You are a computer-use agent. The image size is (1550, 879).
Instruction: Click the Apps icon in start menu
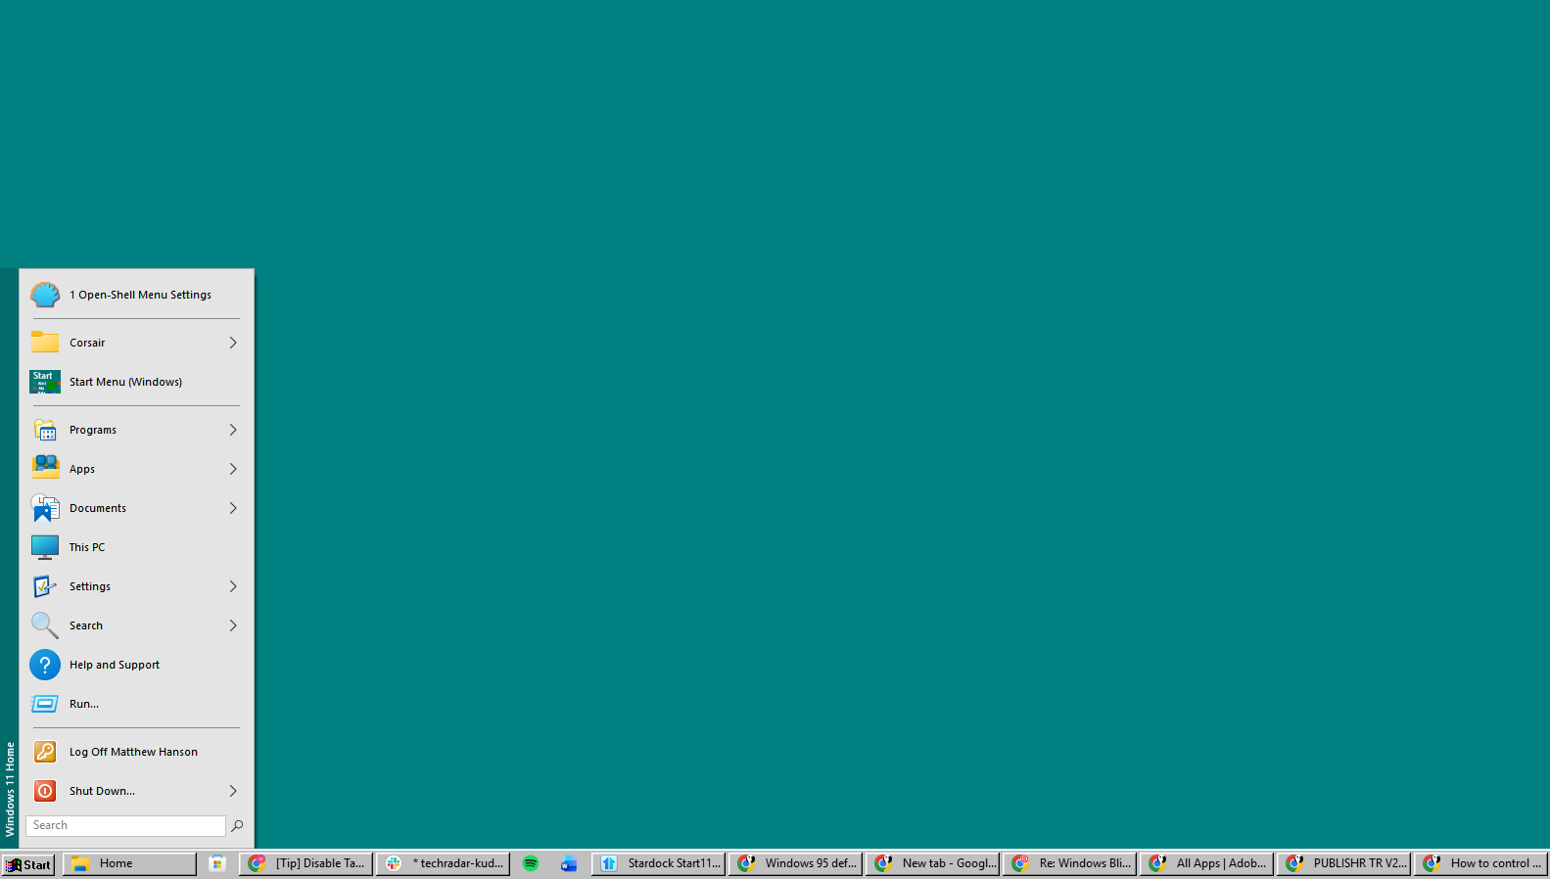45,469
